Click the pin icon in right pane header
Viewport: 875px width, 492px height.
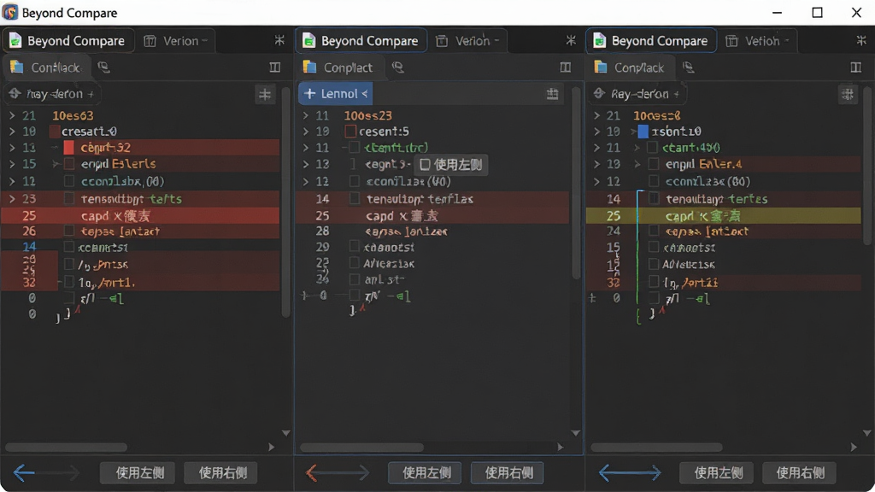tap(861, 40)
